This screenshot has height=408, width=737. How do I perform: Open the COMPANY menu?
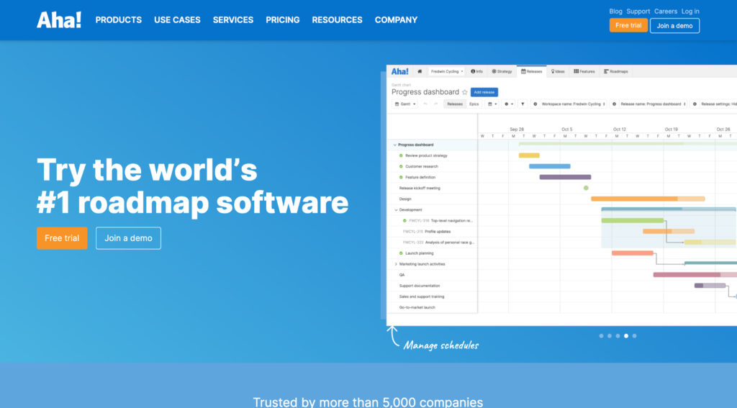397,19
